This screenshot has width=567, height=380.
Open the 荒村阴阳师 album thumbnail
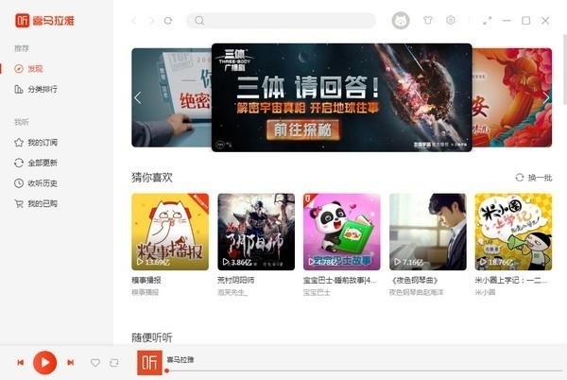coord(256,232)
